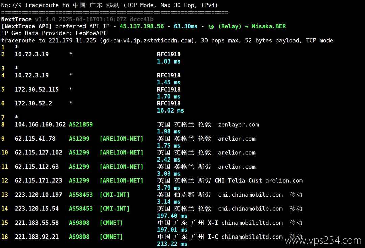Click the 3.79 ms latency value
This screenshot has width=365, height=248.
[169, 188]
